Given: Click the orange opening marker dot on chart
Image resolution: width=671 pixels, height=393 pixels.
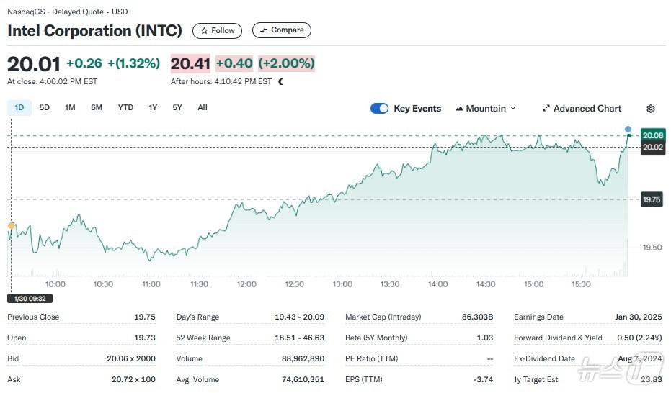Looking at the screenshot, I should [11, 226].
